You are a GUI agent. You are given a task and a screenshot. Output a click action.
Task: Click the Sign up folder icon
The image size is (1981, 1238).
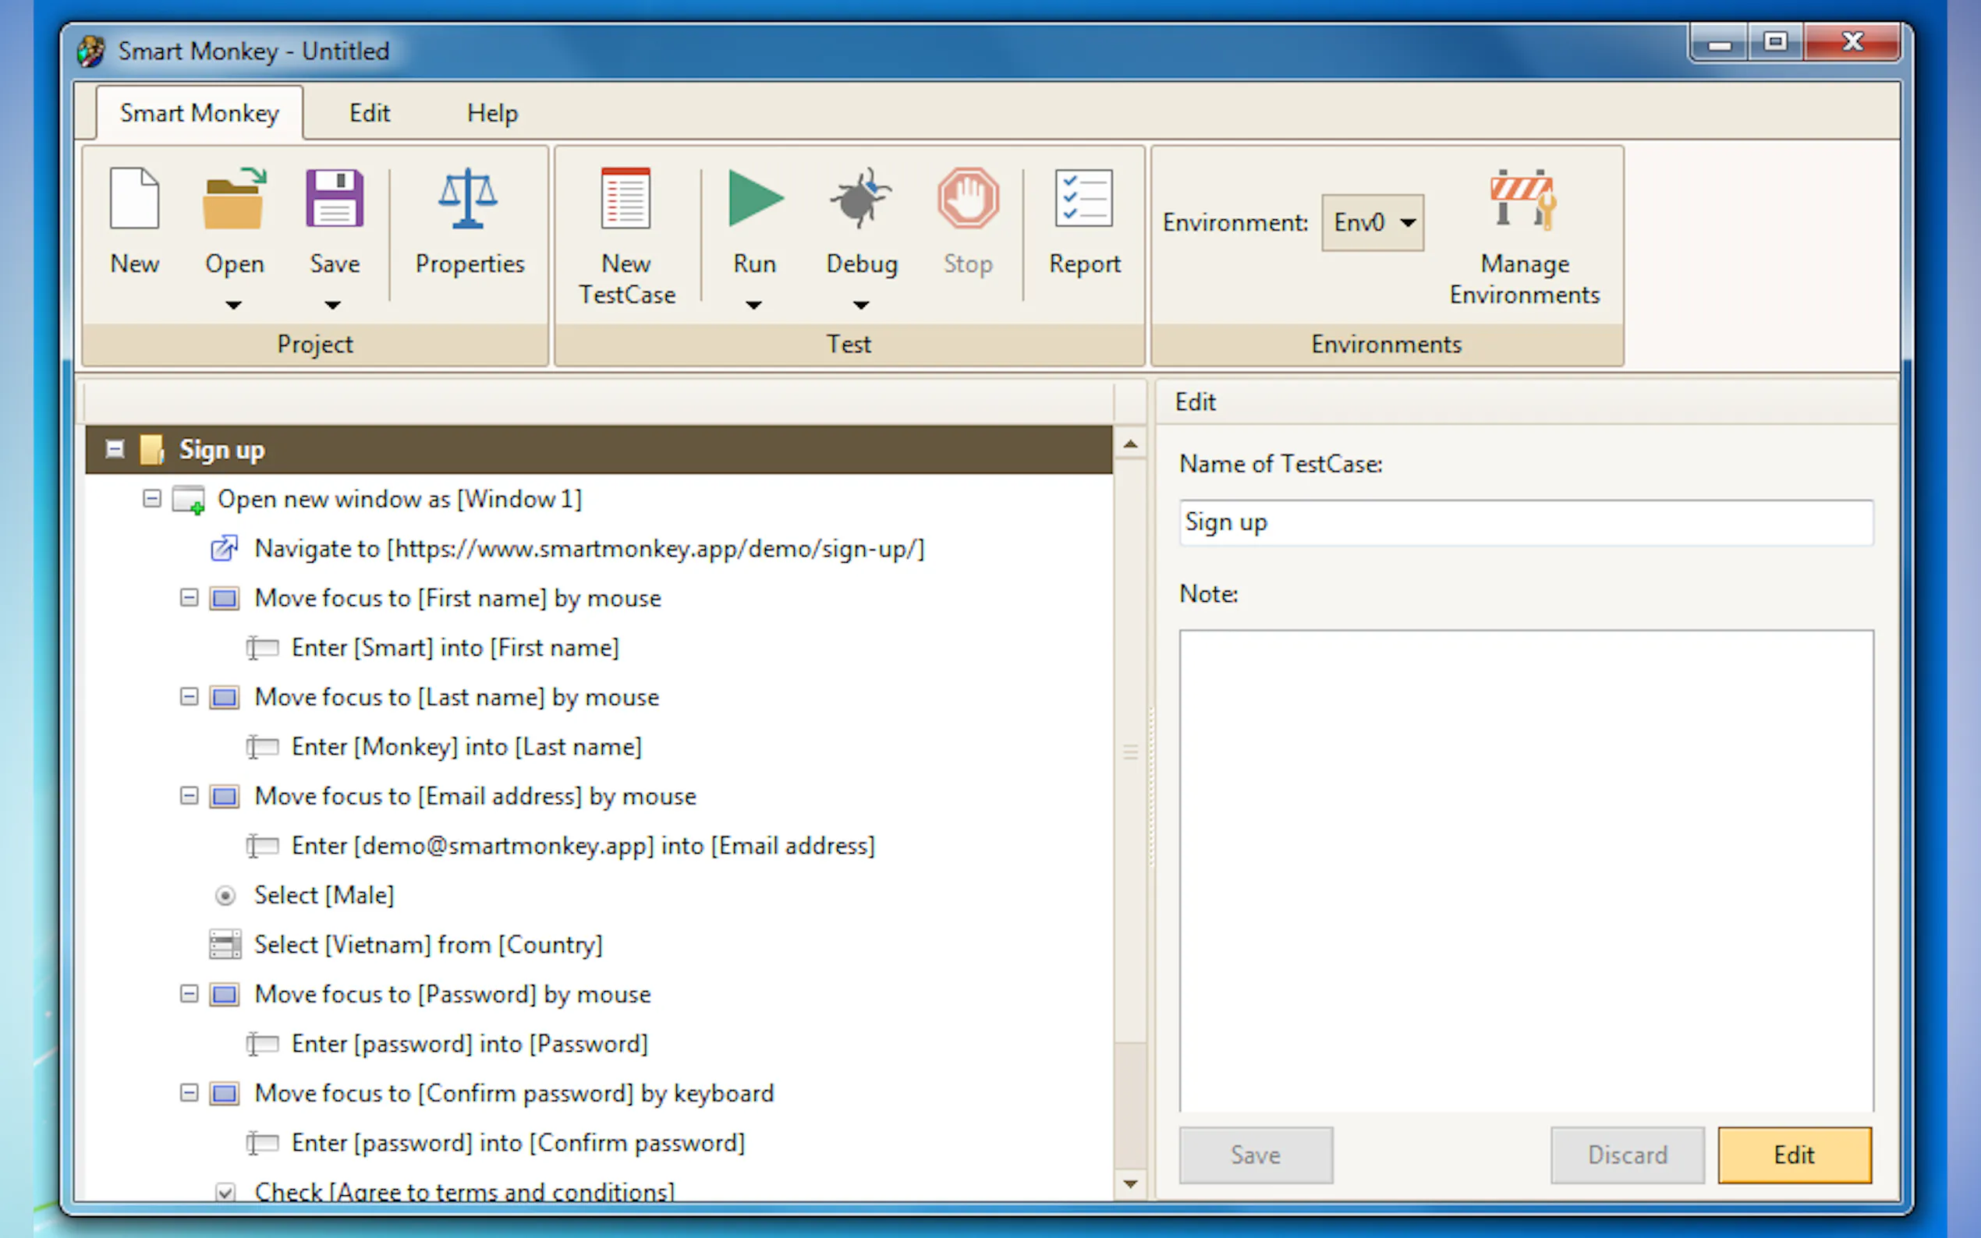(x=152, y=450)
